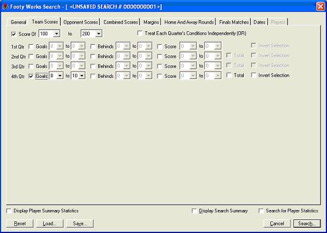327x233 pixels.
Task: Click the 4th Qtr Score maximum dropdown
Action: pos(212,76)
